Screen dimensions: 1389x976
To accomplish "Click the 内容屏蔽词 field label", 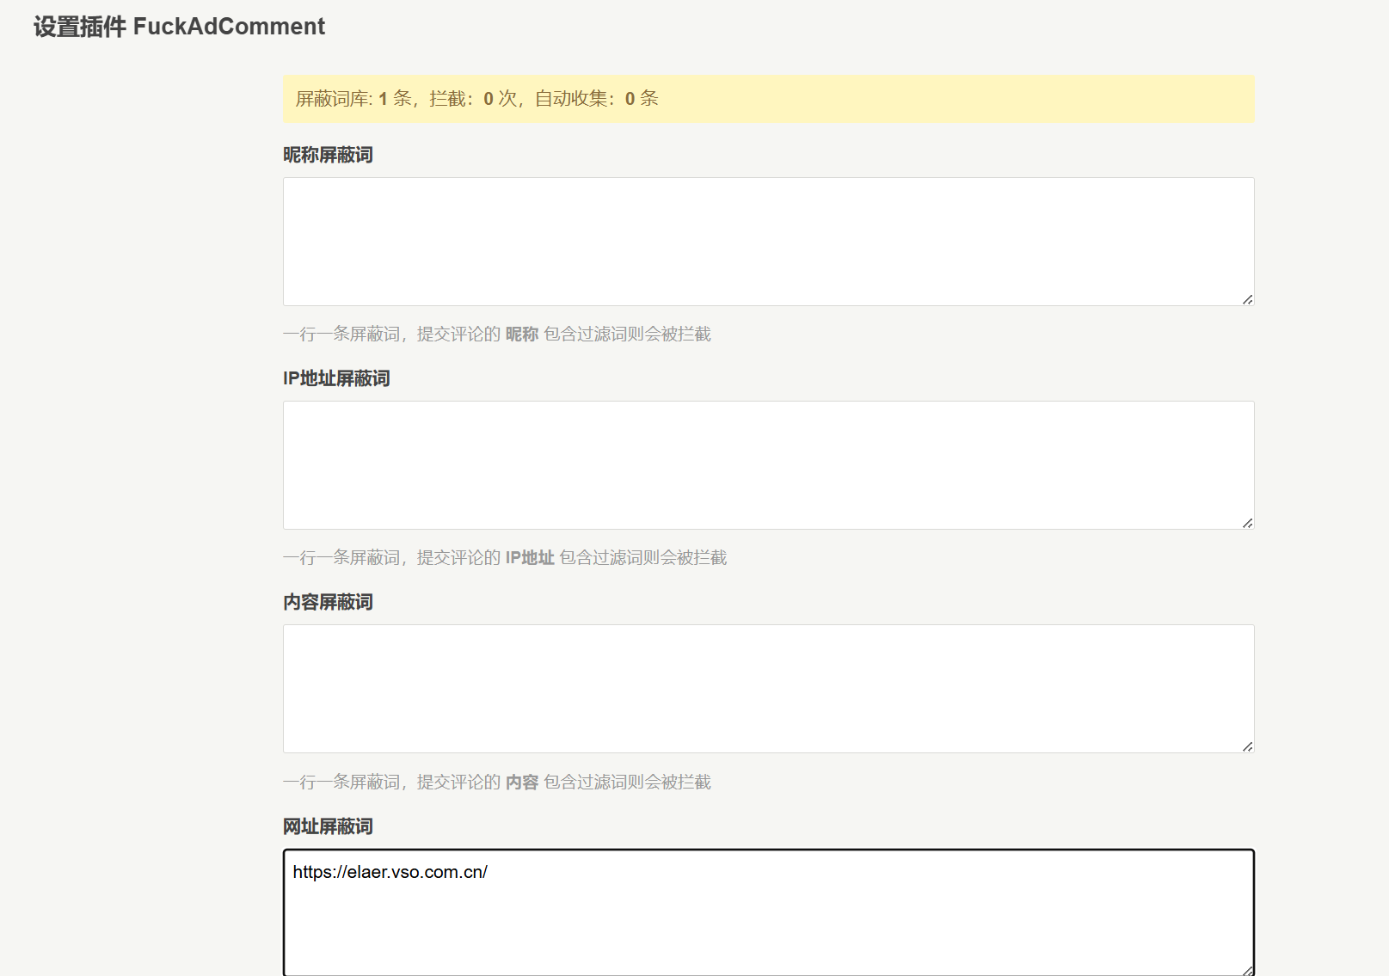I will pos(328,602).
